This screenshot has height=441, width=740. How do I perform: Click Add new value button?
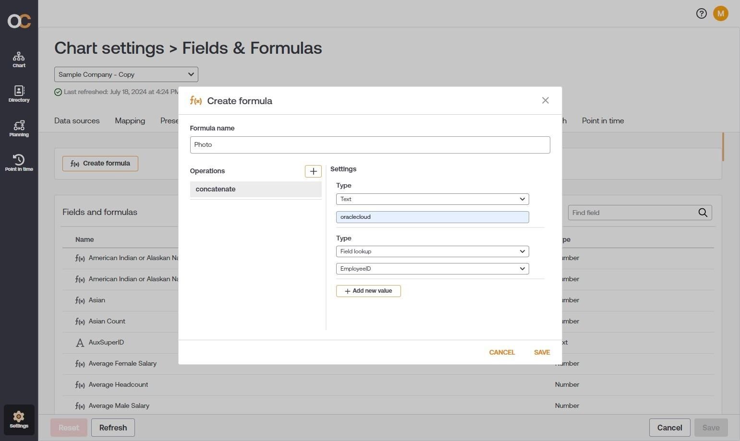click(368, 291)
